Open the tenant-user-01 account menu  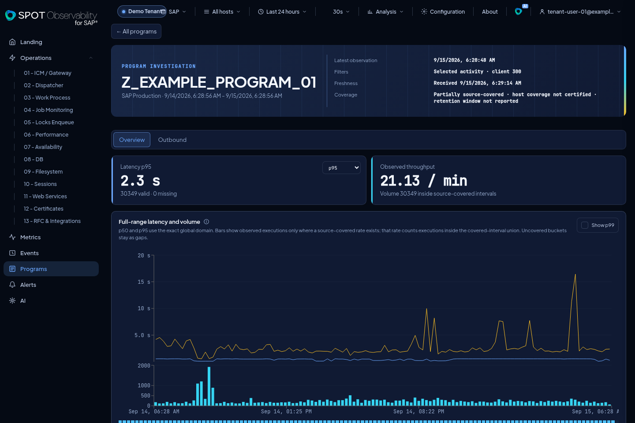coord(580,11)
